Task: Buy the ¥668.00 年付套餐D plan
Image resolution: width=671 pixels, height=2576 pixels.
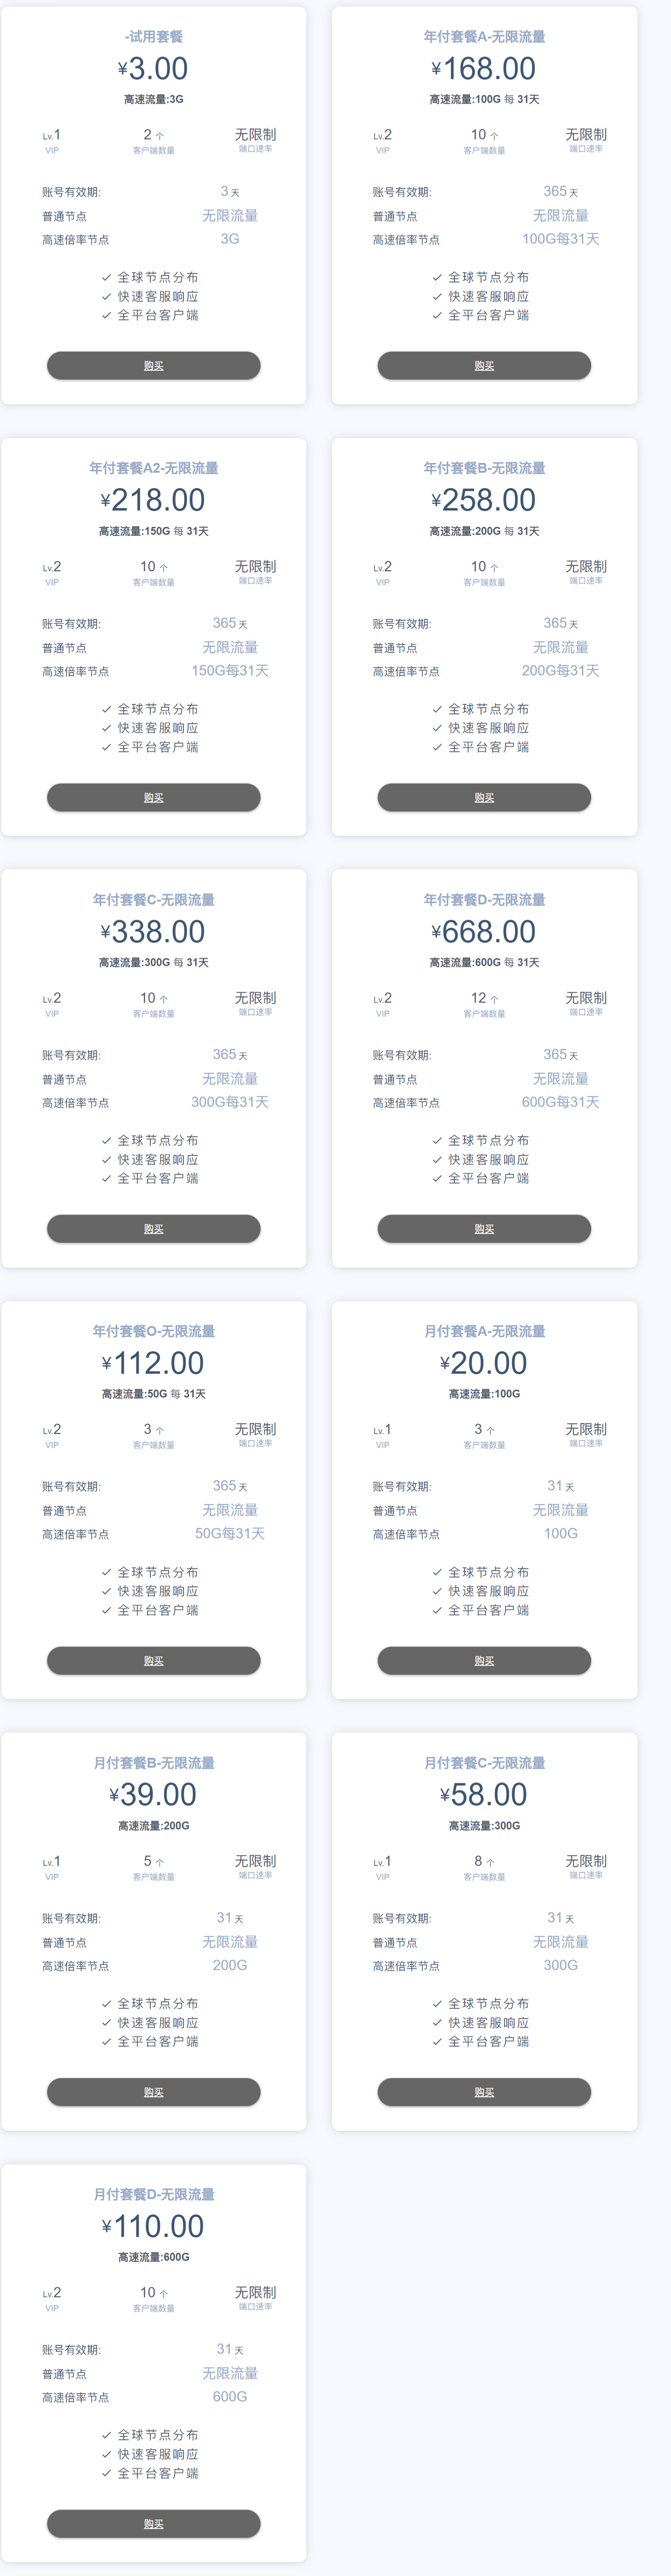Action: 484,1228
